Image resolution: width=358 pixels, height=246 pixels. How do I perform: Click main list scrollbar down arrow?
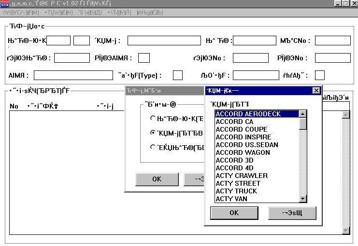[346, 231]
